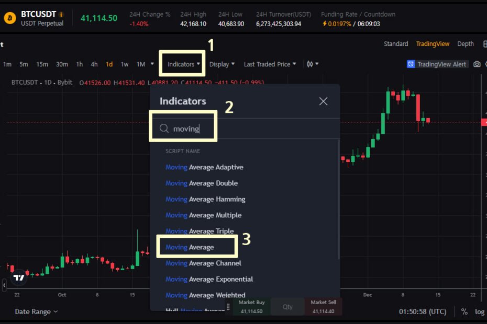The image size is (487, 324).
Task: Click the BTCUSDT info icon
Action: 61,14
